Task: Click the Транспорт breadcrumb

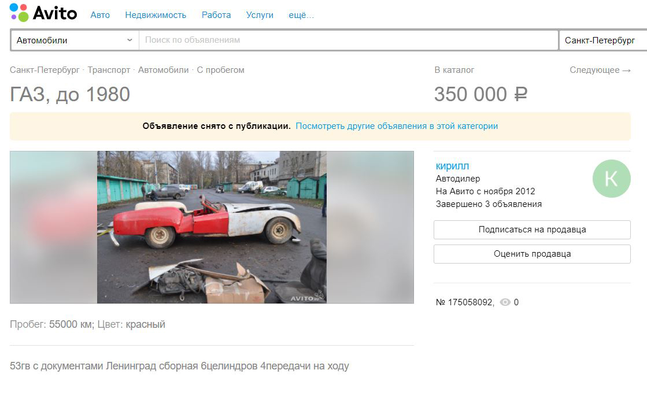Action: [x=109, y=70]
